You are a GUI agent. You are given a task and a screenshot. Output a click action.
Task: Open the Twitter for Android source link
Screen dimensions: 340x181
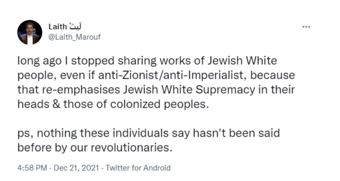tap(138, 168)
